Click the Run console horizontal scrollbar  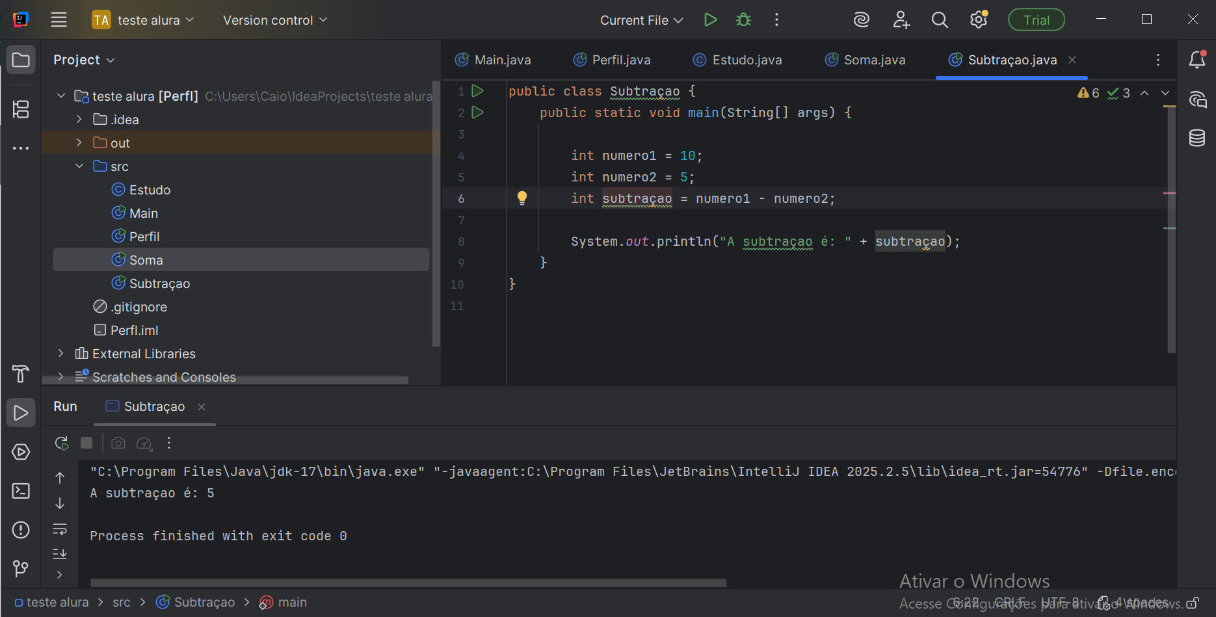click(x=408, y=583)
